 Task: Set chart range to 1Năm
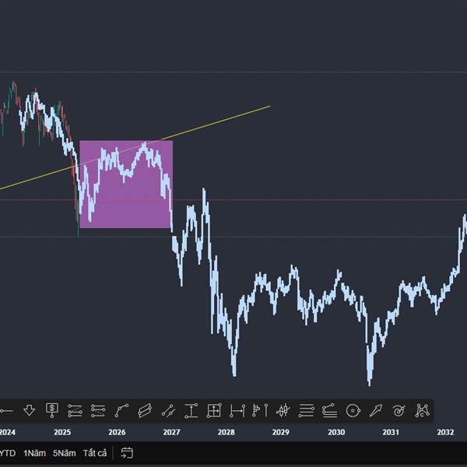point(34,453)
